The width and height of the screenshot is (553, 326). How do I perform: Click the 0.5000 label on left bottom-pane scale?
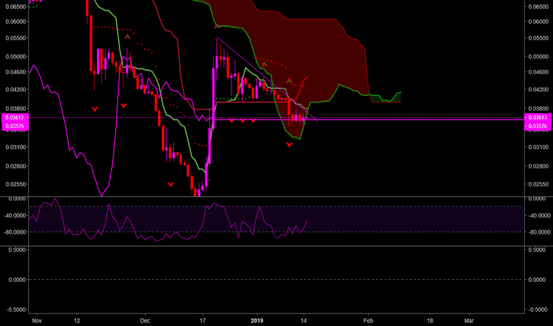click(x=17, y=250)
